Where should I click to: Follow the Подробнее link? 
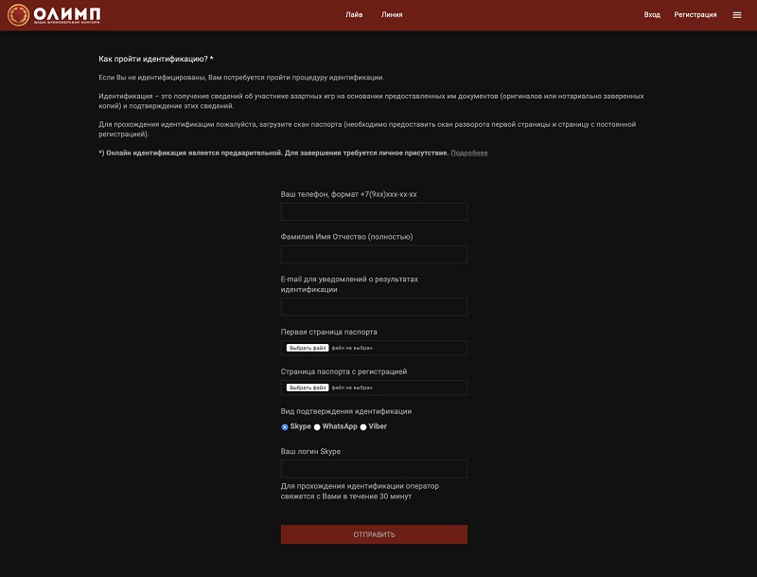[469, 153]
